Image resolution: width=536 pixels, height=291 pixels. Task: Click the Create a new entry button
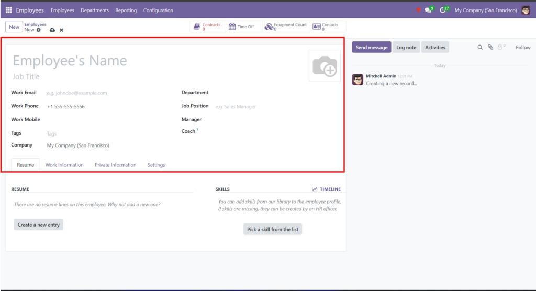tap(39, 225)
